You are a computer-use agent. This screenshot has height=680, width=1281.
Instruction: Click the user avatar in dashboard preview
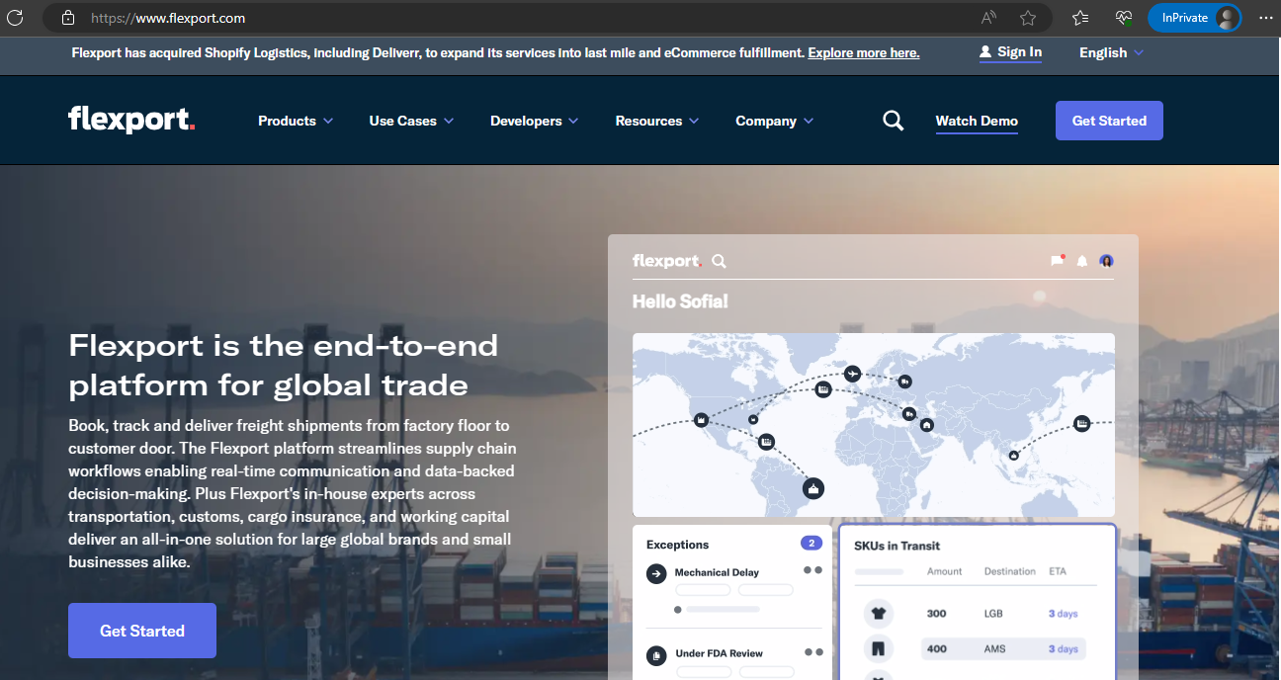pos(1106,261)
